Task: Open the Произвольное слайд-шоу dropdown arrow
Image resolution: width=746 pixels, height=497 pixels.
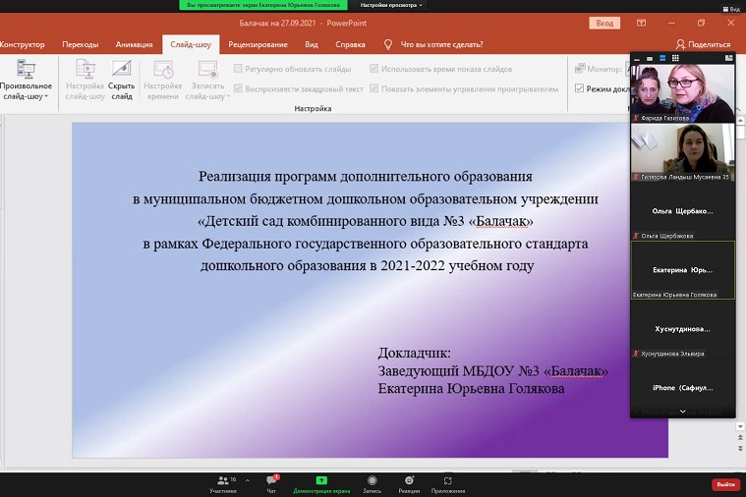Action: point(46,96)
